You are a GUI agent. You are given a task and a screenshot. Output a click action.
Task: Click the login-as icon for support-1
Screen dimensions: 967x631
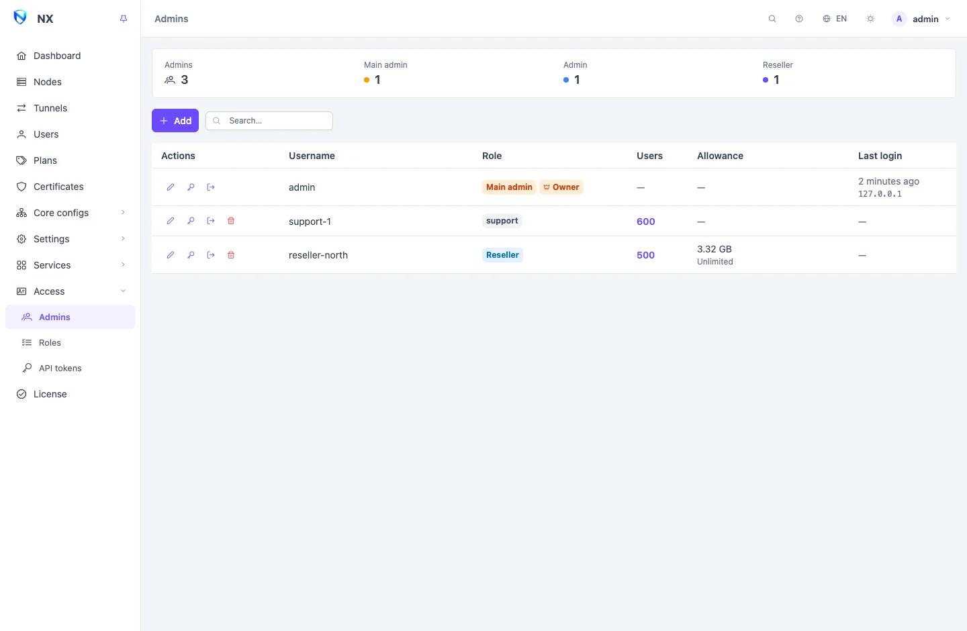click(211, 221)
